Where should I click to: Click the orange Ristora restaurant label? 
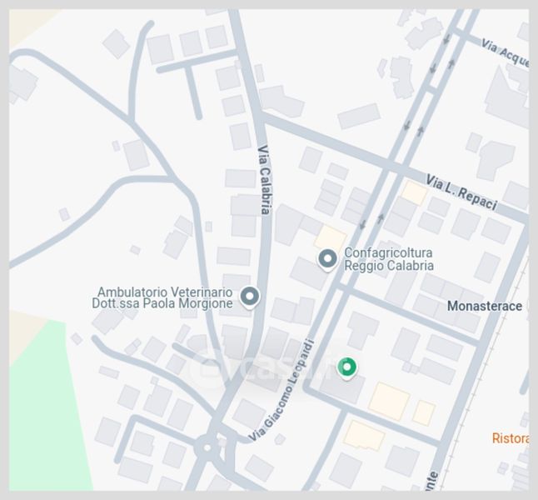511,438
